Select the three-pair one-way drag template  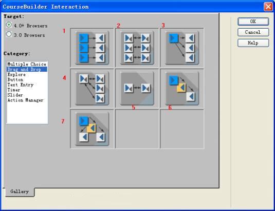tap(92, 48)
